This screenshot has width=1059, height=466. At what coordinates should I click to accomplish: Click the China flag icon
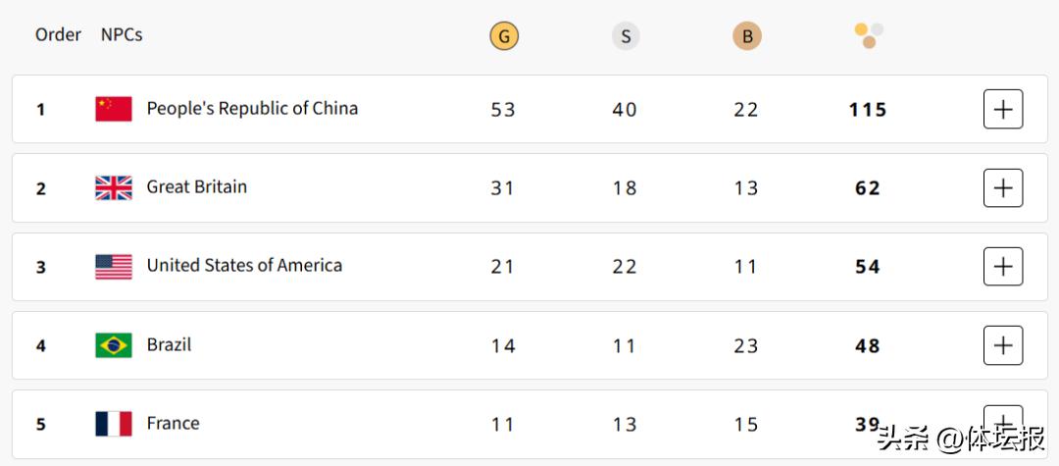114,109
